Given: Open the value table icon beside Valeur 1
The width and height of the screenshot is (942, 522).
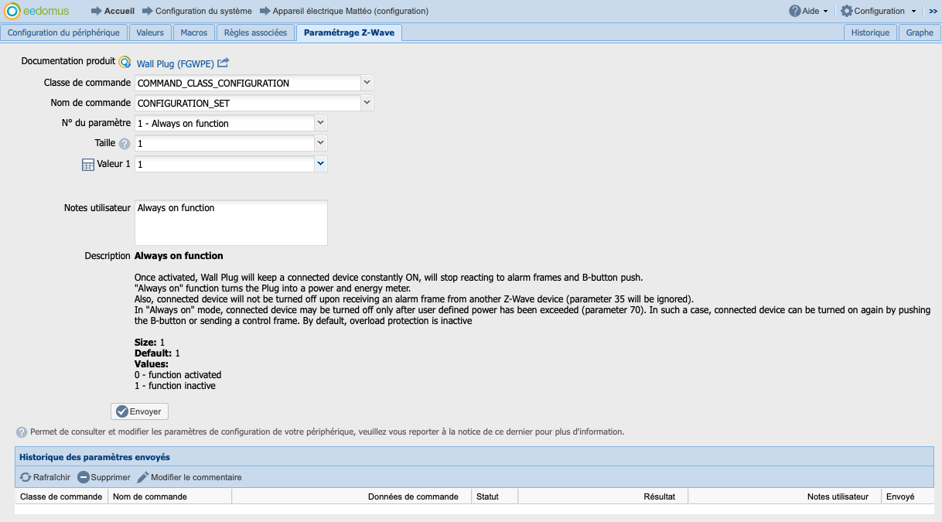Looking at the screenshot, I should [88, 165].
